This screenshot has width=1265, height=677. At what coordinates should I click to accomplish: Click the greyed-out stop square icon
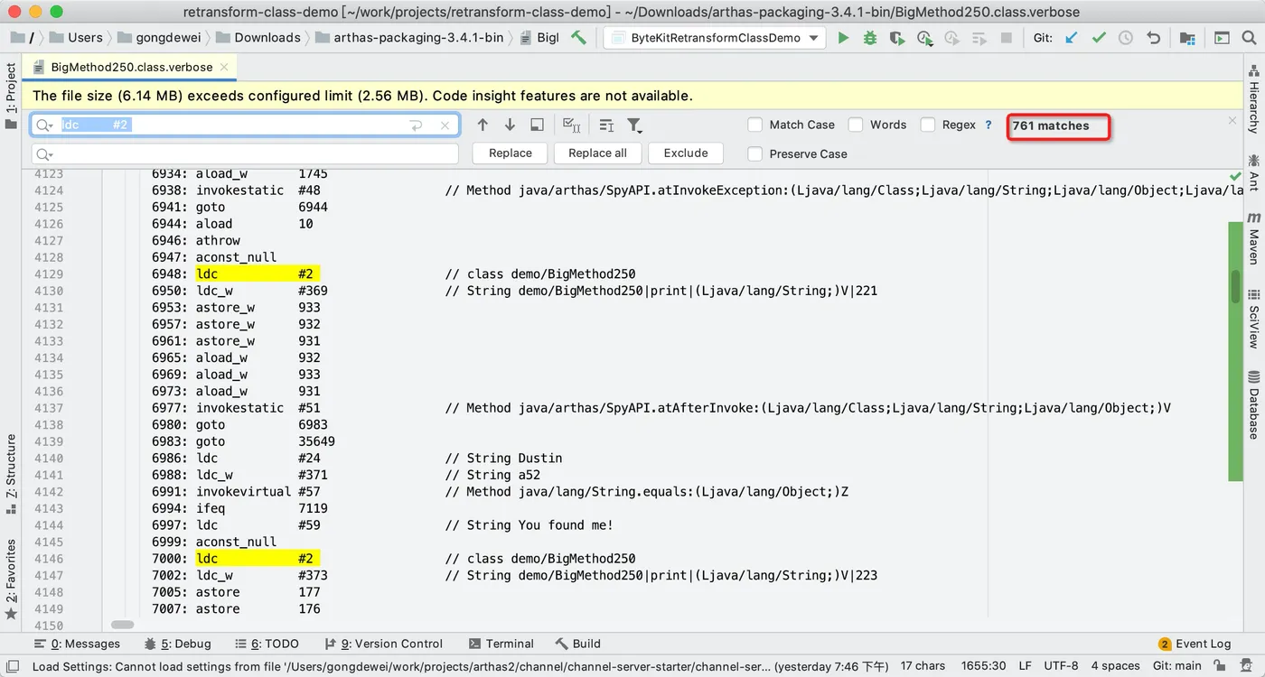pyautogui.click(x=1007, y=38)
